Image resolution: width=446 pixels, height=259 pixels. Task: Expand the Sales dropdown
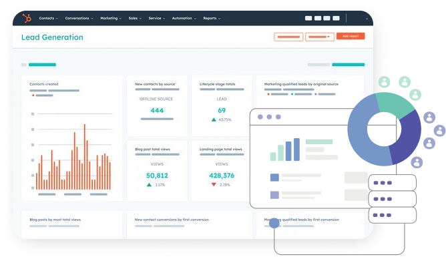[x=135, y=18]
